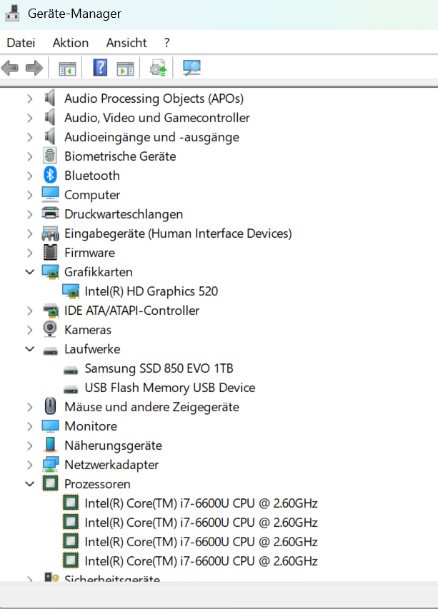
Task: Click the IDE ATA/ATAPI-Controller icon
Action: click(50, 311)
